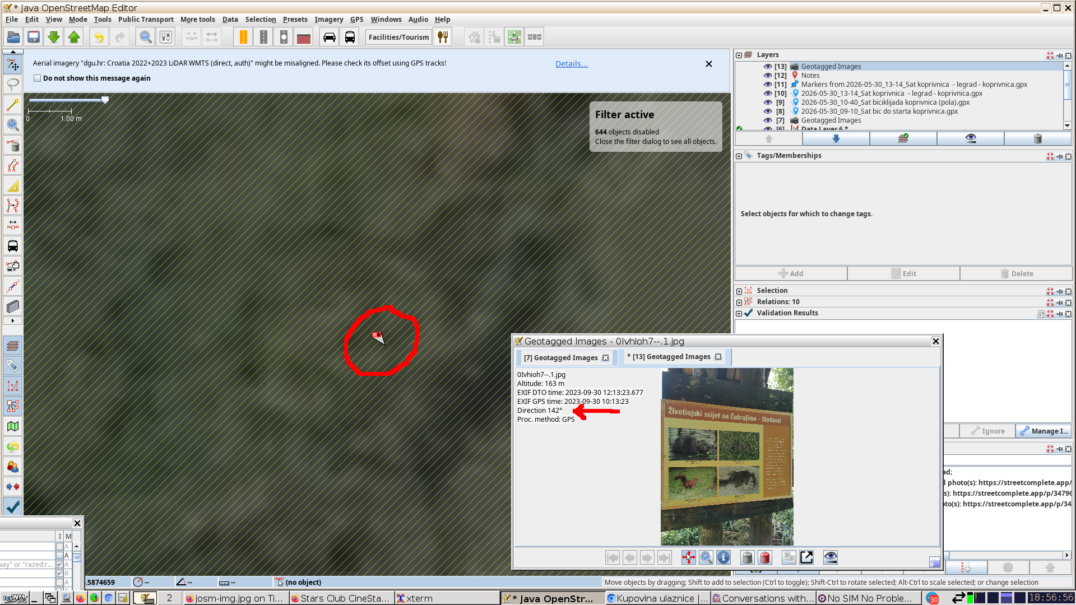Collapse the Layers panel

tap(739, 55)
